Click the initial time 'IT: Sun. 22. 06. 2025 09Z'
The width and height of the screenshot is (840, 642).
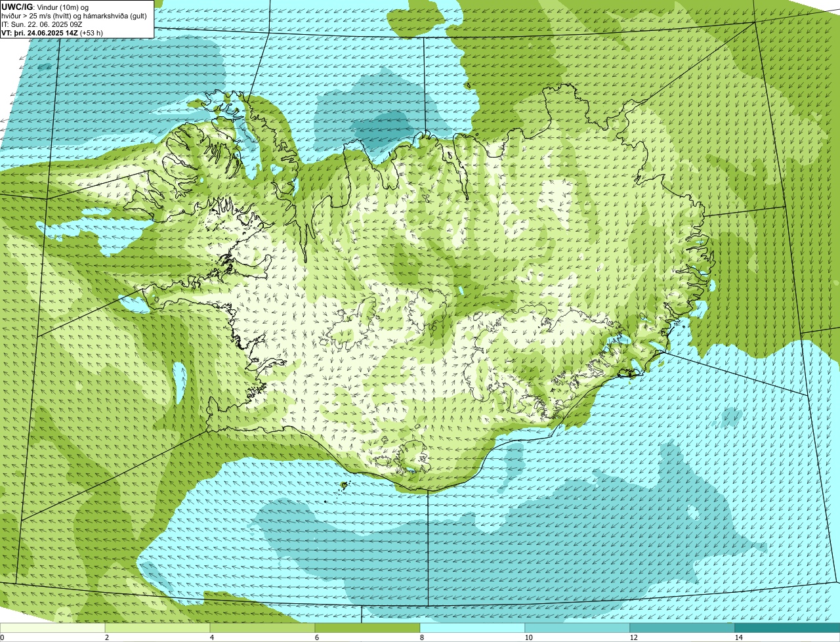point(41,24)
